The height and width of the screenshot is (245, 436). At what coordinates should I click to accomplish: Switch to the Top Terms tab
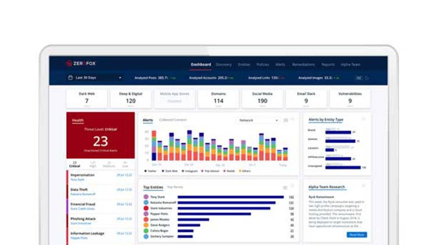pyautogui.click(x=174, y=188)
